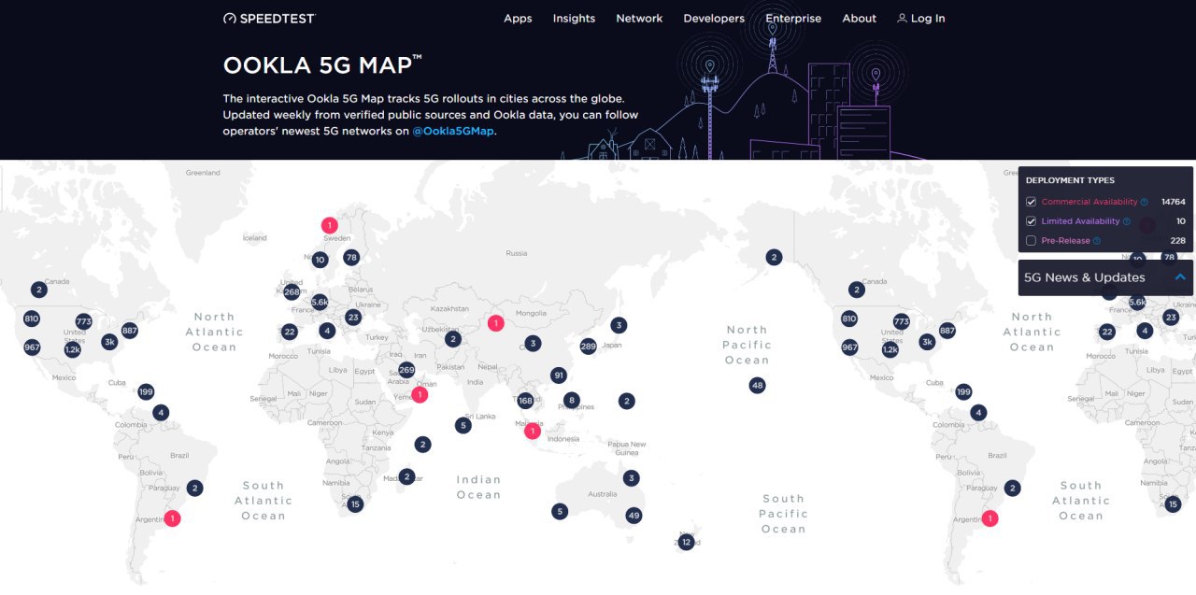Open the Developers menu
This screenshot has height=595, width=1196.
tap(714, 19)
